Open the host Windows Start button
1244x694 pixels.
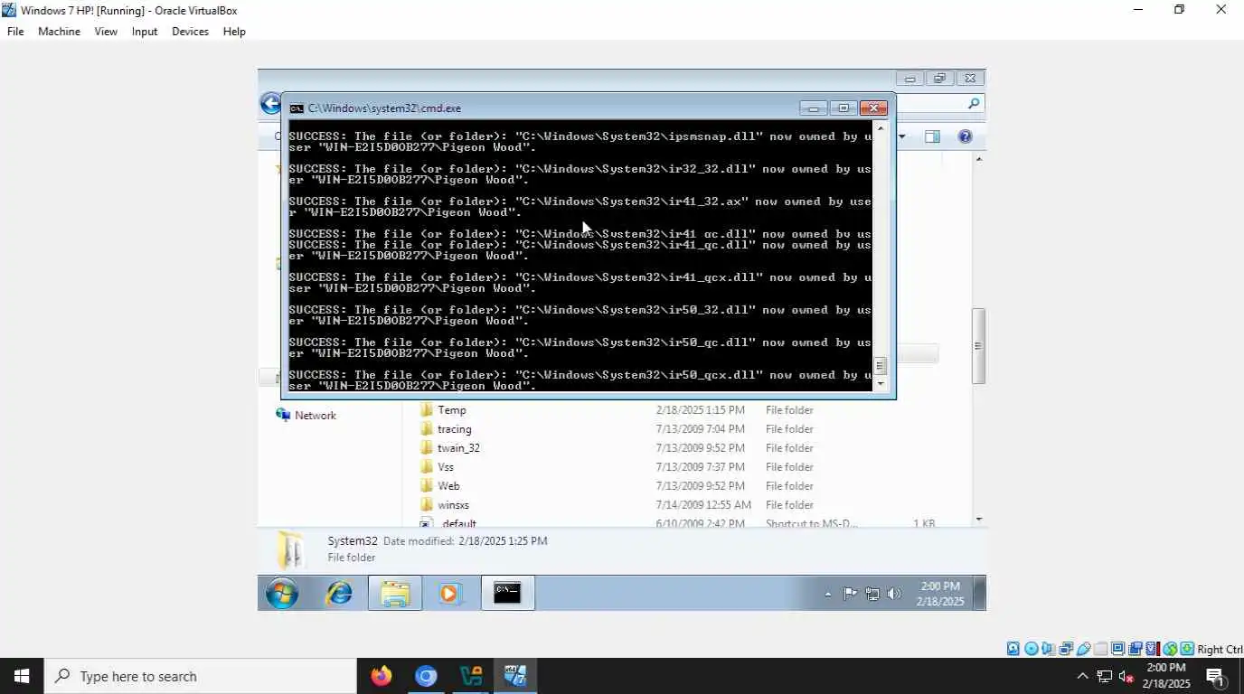(x=22, y=676)
